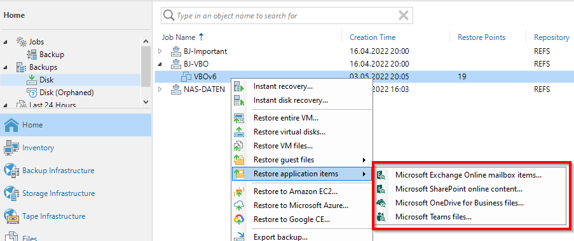
Task: Clear the search box with X
Action: pyautogui.click(x=404, y=15)
